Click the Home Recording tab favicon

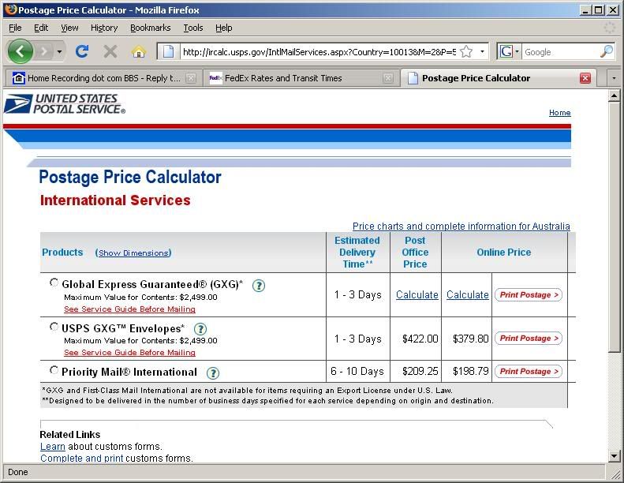point(18,78)
